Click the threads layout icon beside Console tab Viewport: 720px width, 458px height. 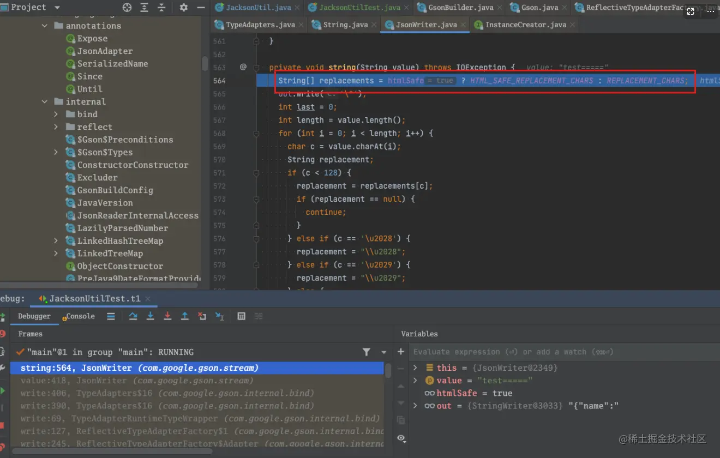(111, 316)
